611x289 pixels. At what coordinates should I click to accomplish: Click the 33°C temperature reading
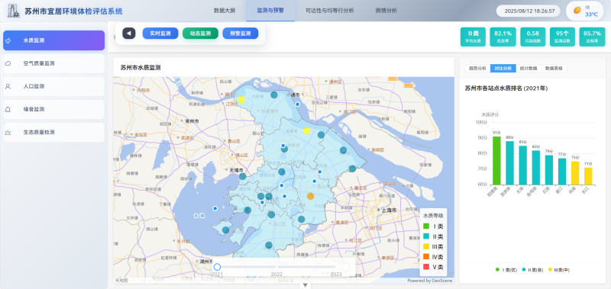591,14
